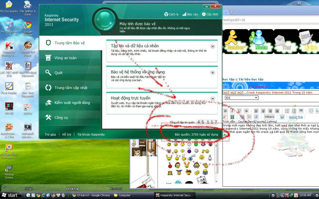
Task: Launch Internet Explorer from quick launch
Action: [43, 195]
